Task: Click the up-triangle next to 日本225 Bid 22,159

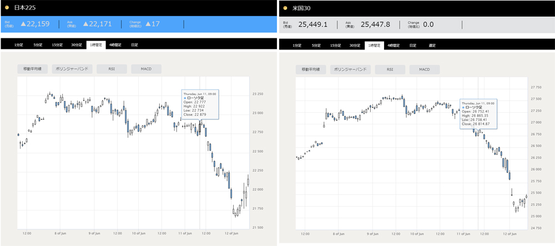Action: tap(24, 24)
